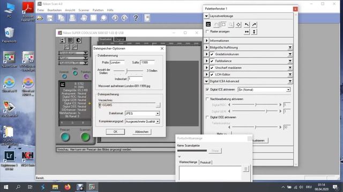Click the flip vertical arrow icon
Screen dimensions: 343x192
254,32
